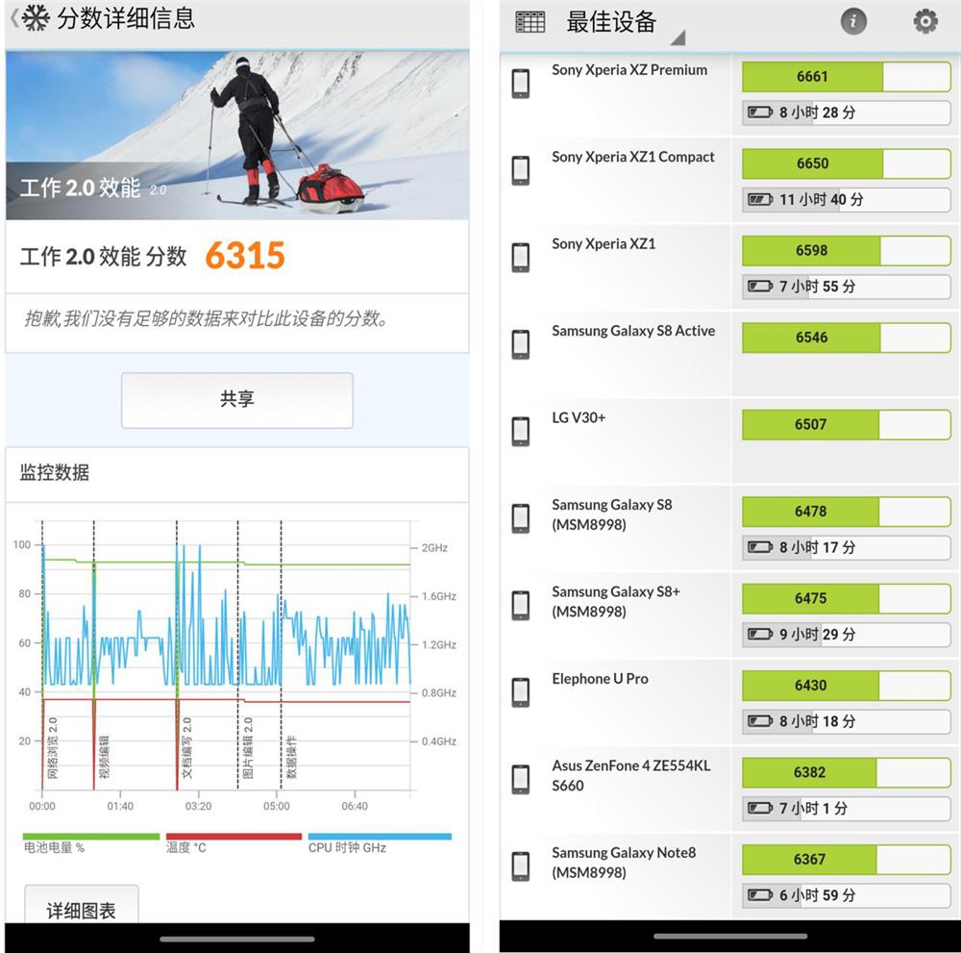Open settings gear icon
961x953 pixels.
[924, 21]
